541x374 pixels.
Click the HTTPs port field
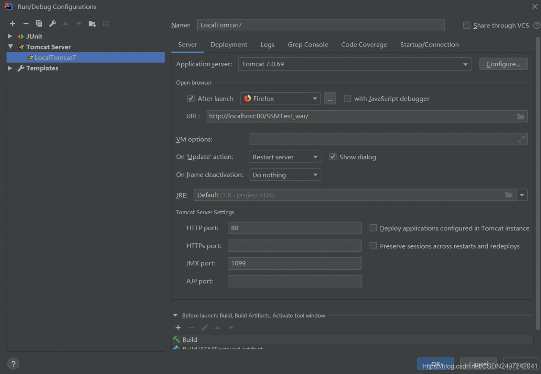295,246
